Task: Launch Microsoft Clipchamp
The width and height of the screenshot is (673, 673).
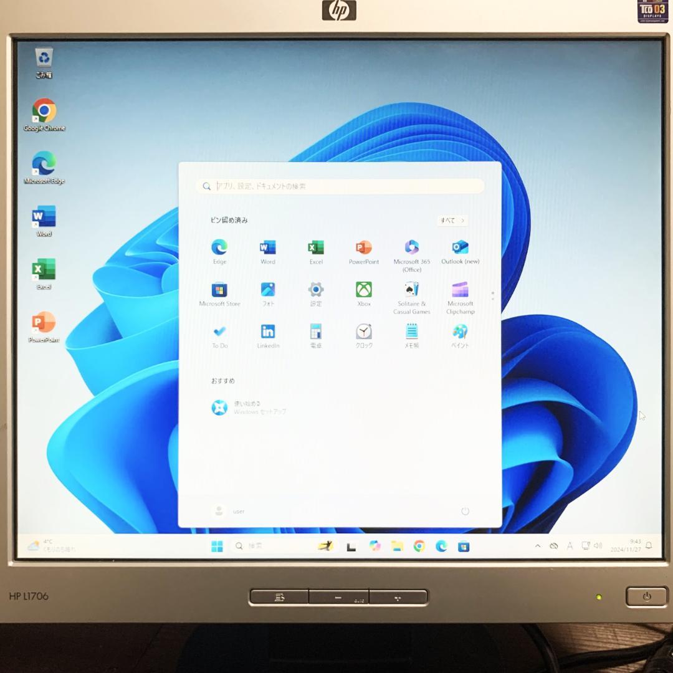Action: click(x=460, y=298)
